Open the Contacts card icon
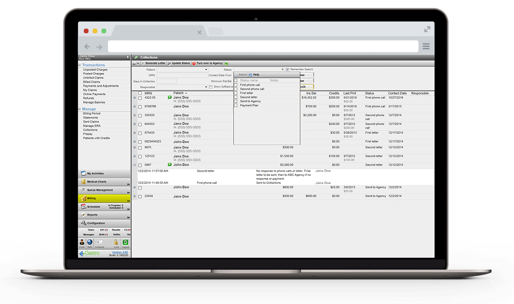This screenshot has width=514, height=304. click(x=100, y=242)
